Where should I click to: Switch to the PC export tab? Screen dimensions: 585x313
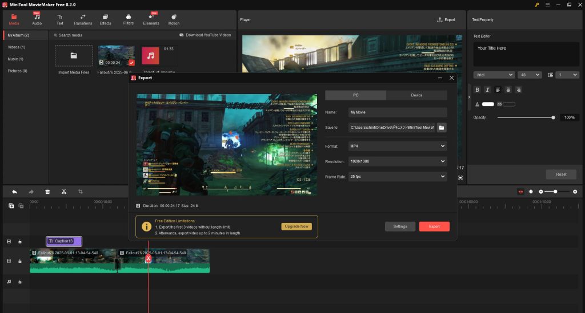point(355,95)
